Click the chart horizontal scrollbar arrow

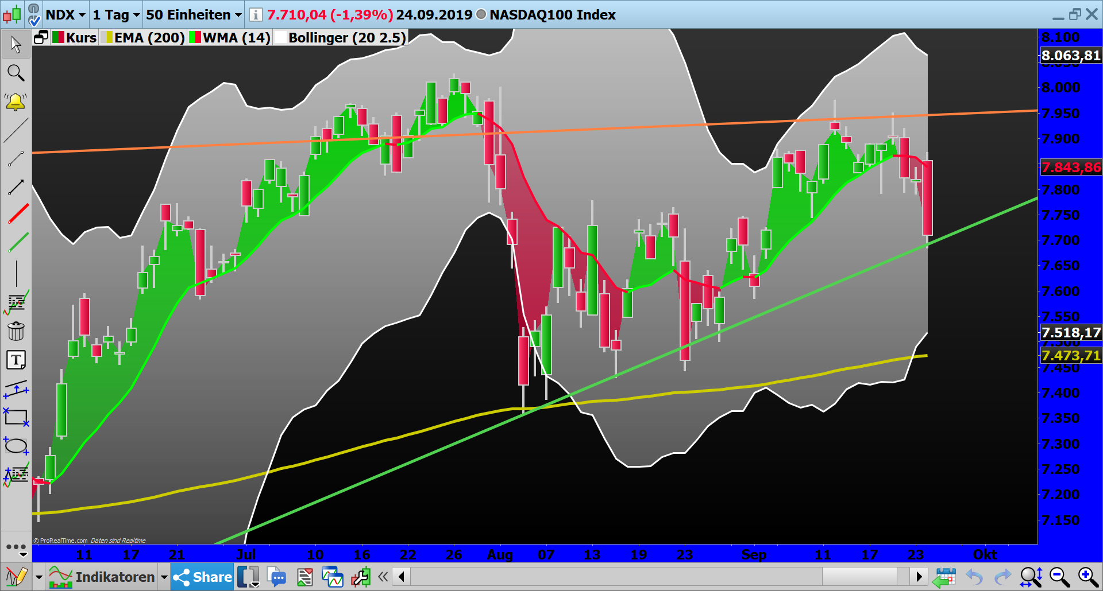click(920, 577)
